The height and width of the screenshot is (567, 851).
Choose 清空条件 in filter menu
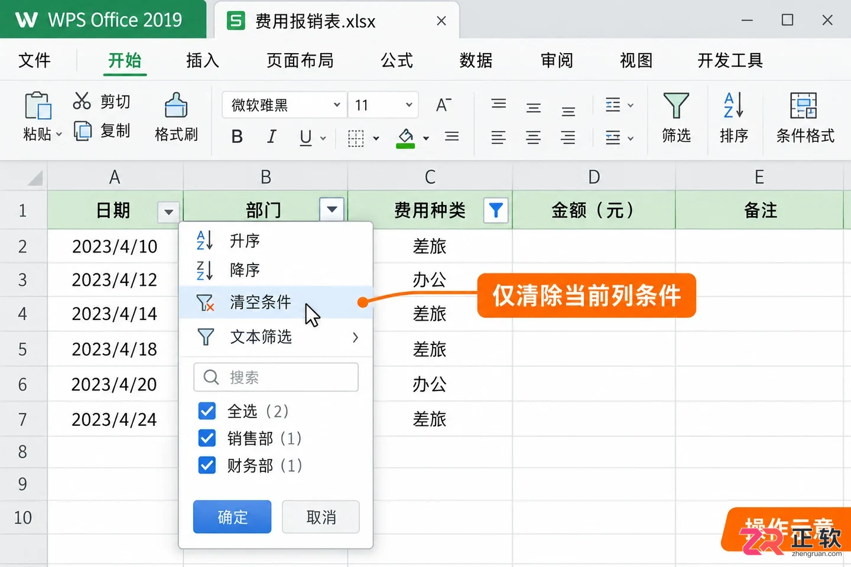click(x=276, y=302)
